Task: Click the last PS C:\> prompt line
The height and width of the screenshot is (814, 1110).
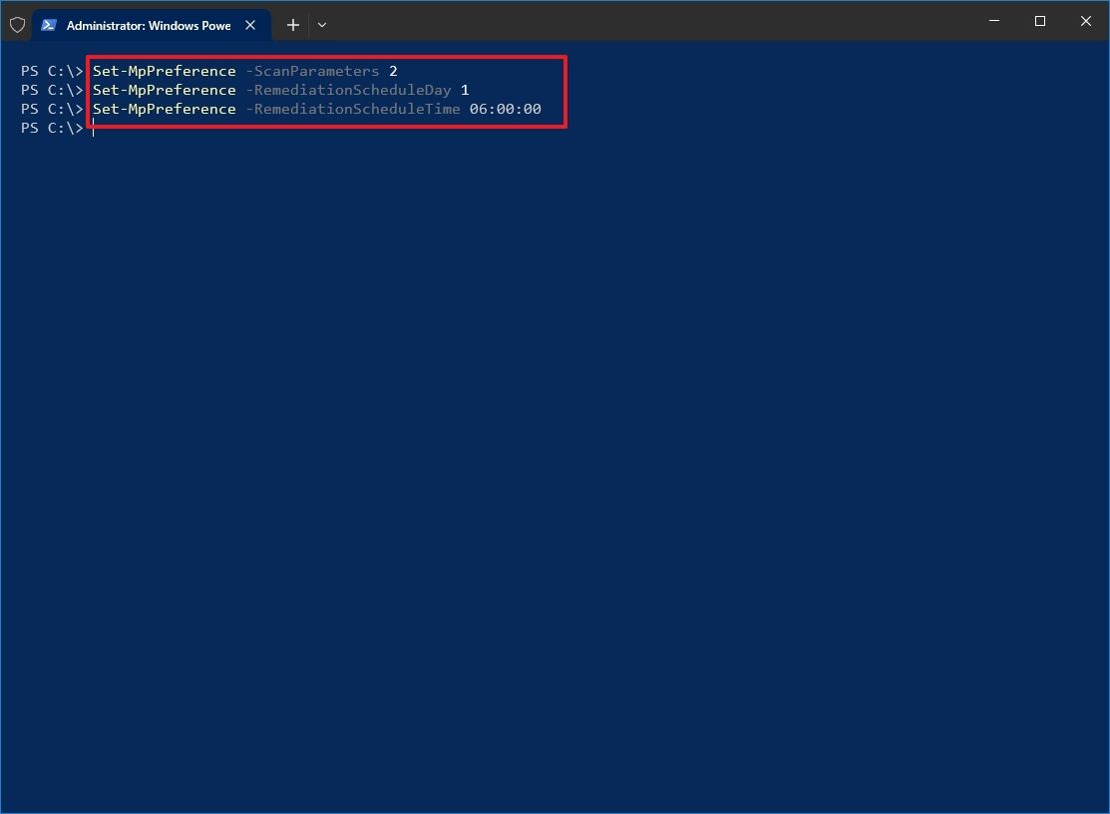Action: tap(50, 128)
